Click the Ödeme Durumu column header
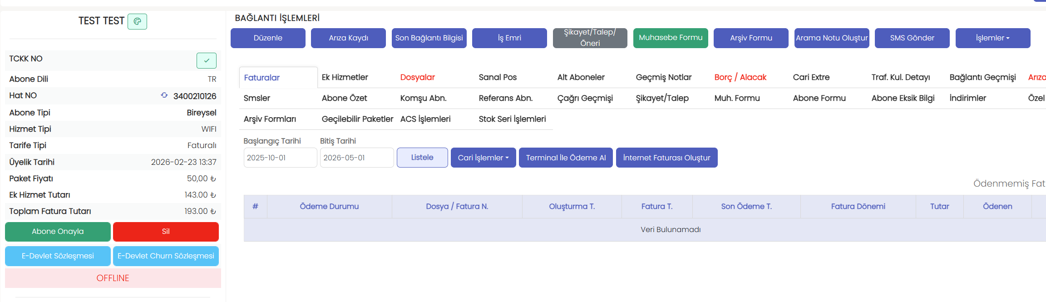Screen dimensions: 1046x302 click(329, 207)
